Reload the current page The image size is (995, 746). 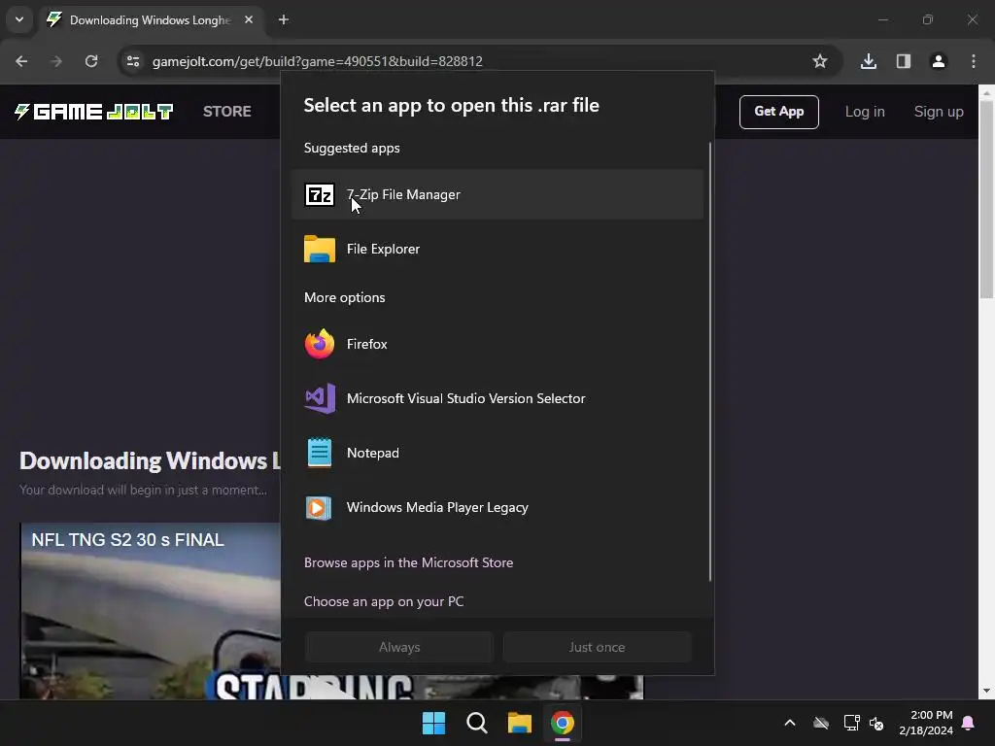91,61
